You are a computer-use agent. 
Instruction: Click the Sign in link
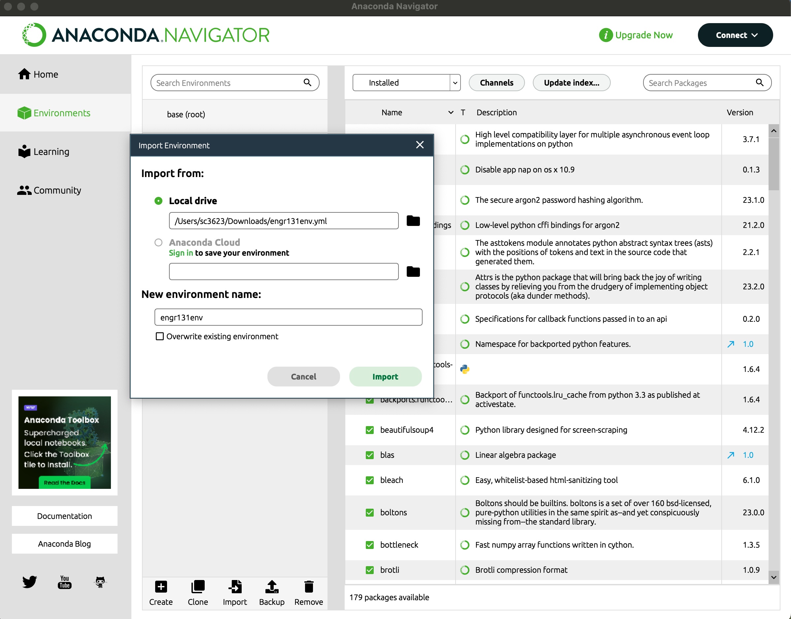point(181,253)
